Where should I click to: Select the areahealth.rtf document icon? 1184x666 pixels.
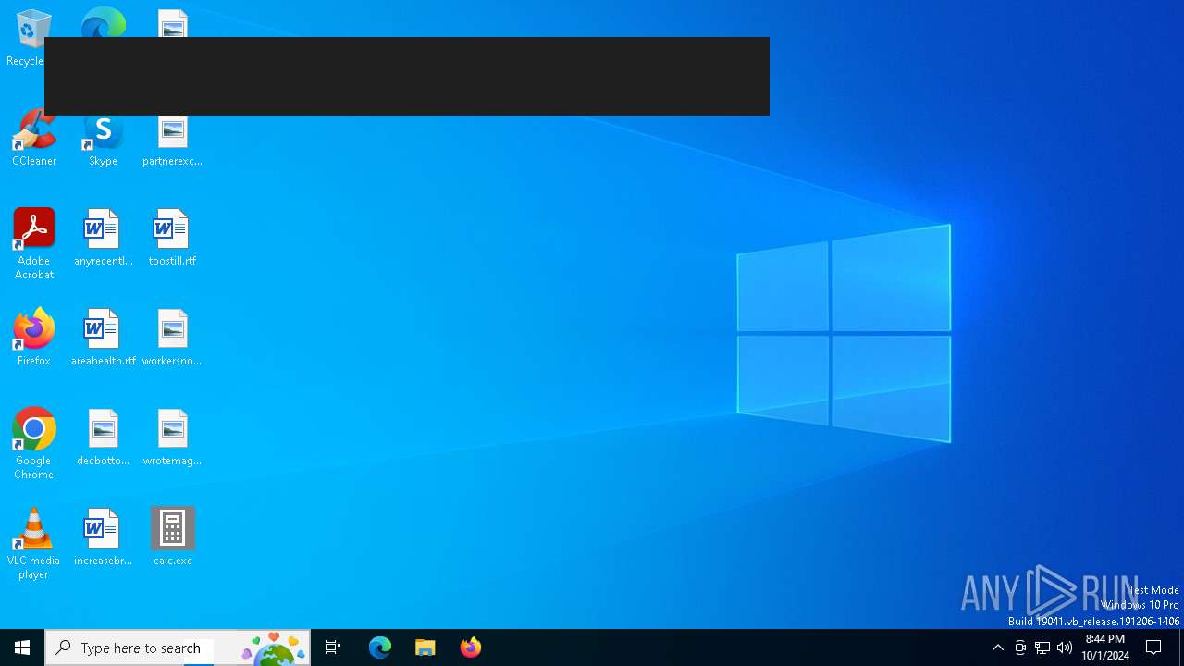click(103, 339)
